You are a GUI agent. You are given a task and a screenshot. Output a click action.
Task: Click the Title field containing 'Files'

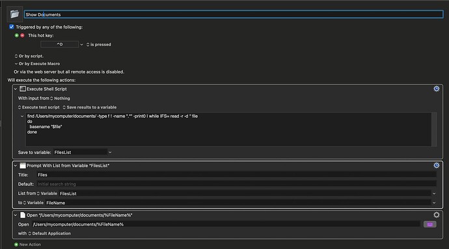tap(236, 175)
